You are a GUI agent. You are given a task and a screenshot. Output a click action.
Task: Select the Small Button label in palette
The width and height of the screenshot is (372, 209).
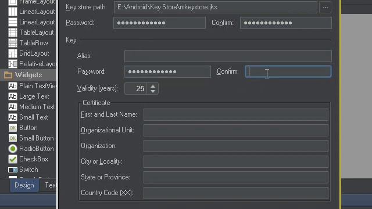pyautogui.click(x=37, y=138)
